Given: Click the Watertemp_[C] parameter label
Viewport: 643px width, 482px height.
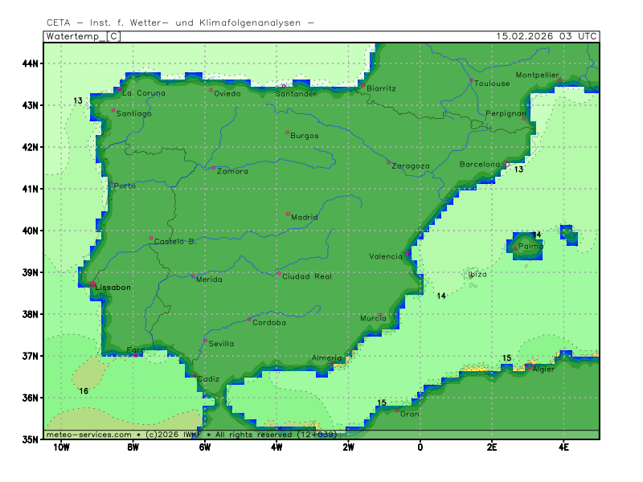Looking at the screenshot, I should [x=83, y=36].
